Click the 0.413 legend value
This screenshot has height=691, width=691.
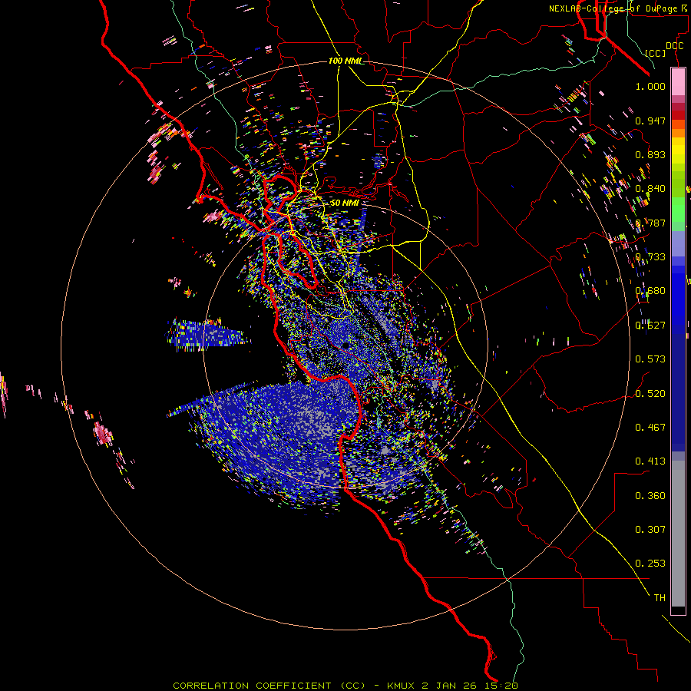[x=650, y=461]
